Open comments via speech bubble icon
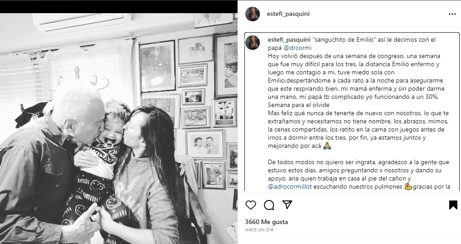 268,205
